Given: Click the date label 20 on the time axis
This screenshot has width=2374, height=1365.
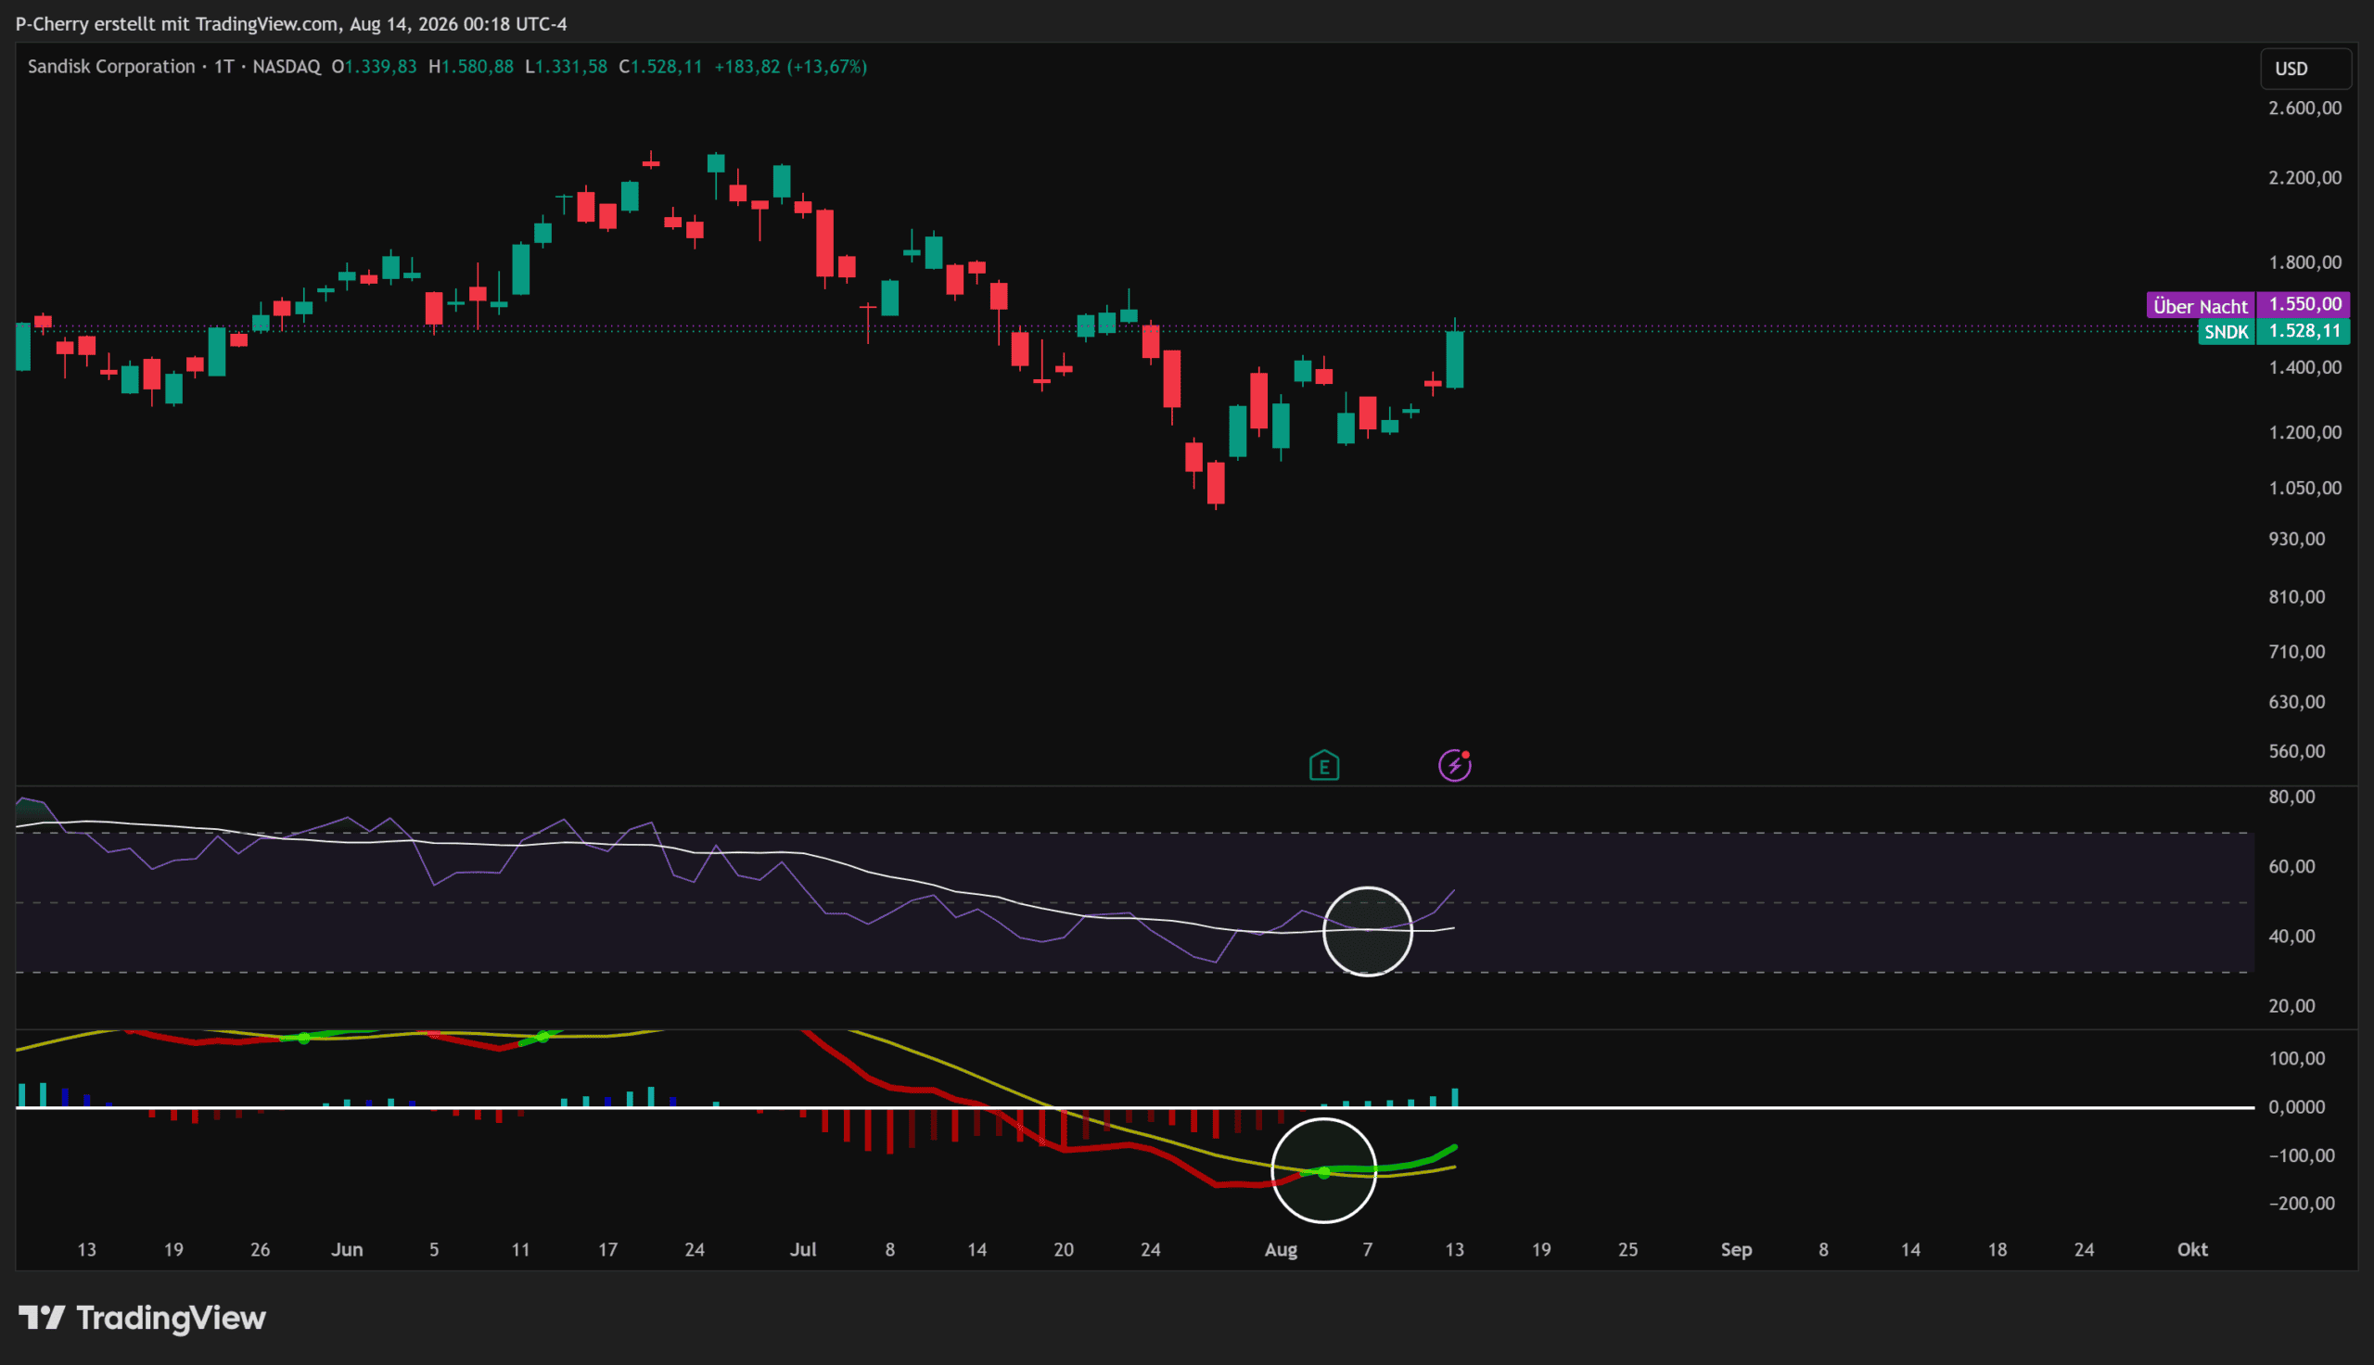Looking at the screenshot, I should click(x=1064, y=1250).
